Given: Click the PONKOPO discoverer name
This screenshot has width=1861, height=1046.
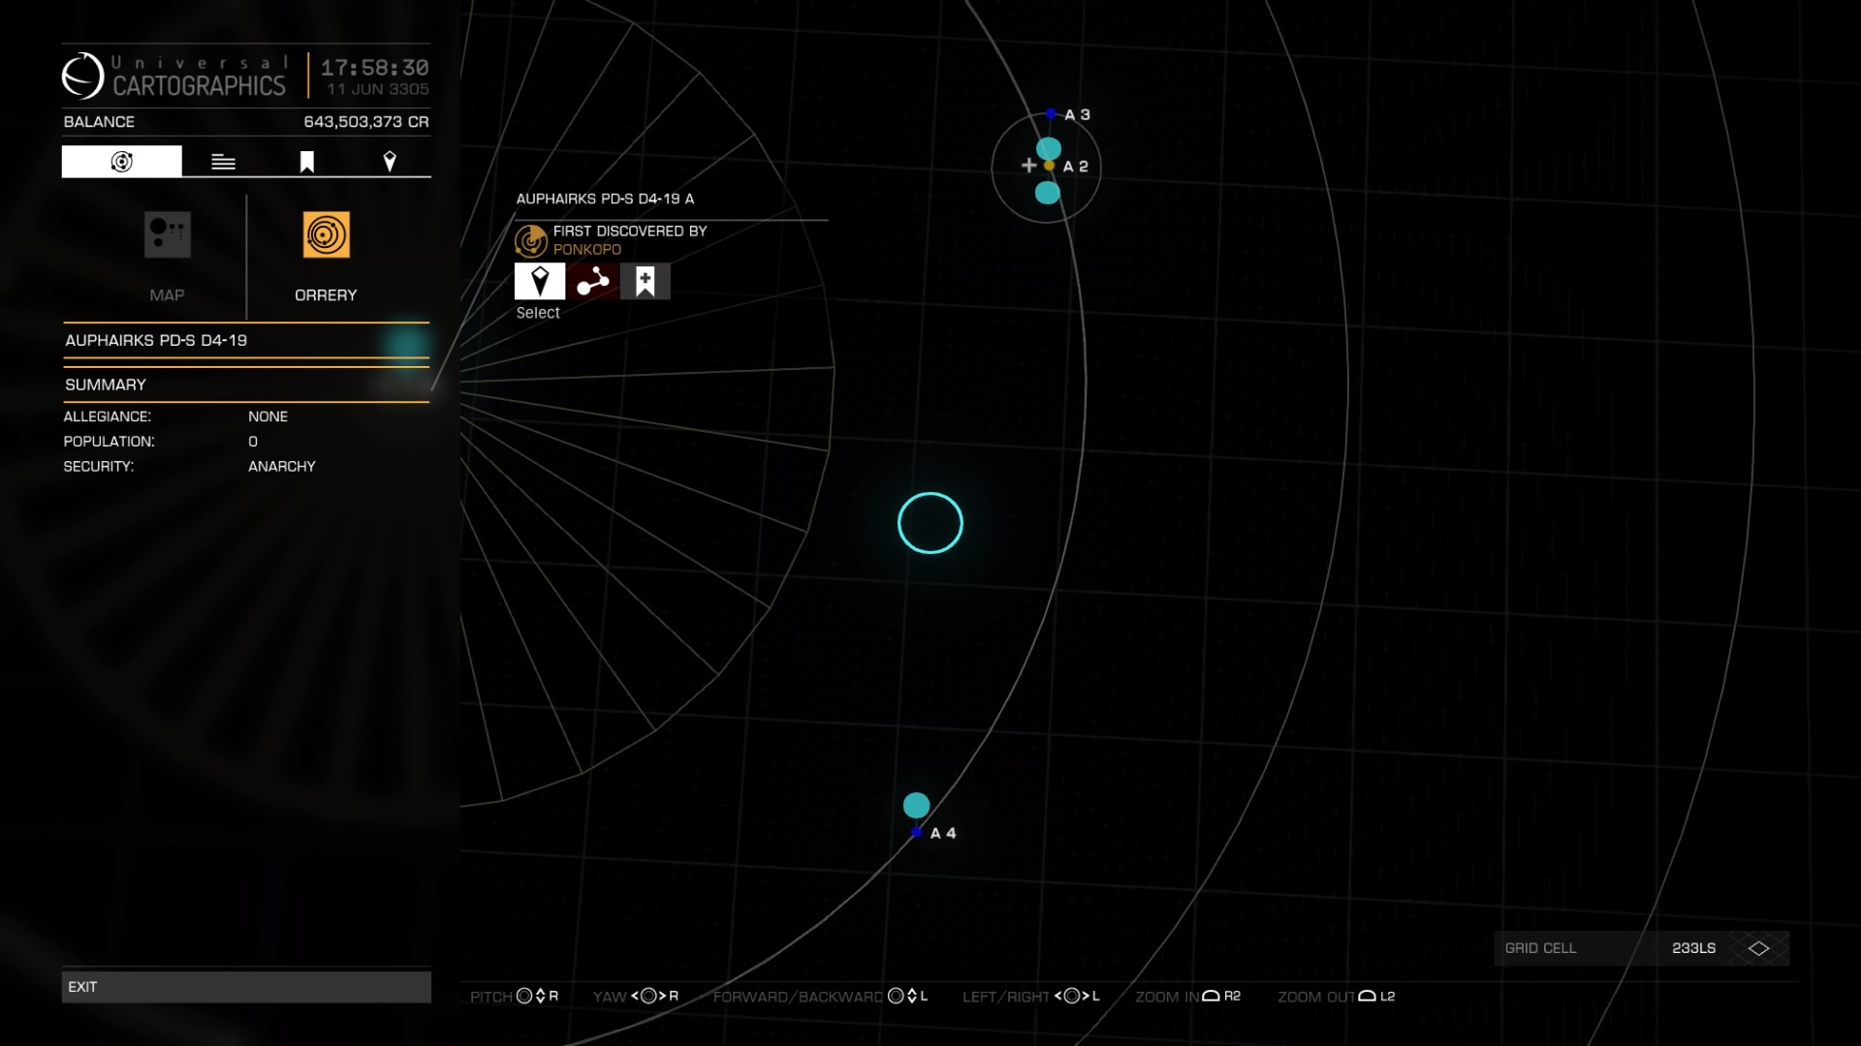Looking at the screenshot, I should tap(587, 249).
